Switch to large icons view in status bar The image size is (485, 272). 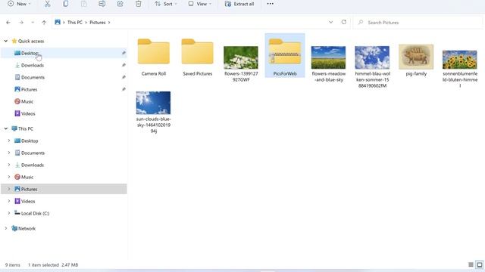pos(480,264)
